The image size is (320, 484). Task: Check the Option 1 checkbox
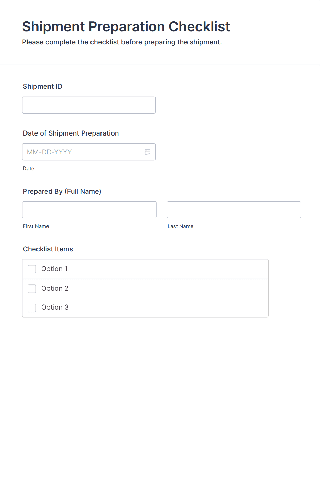point(32,269)
